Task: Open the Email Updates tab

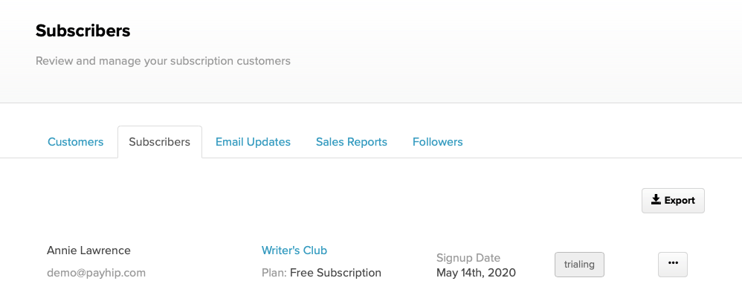Action: pyautogui.click(x=253, y=142)
